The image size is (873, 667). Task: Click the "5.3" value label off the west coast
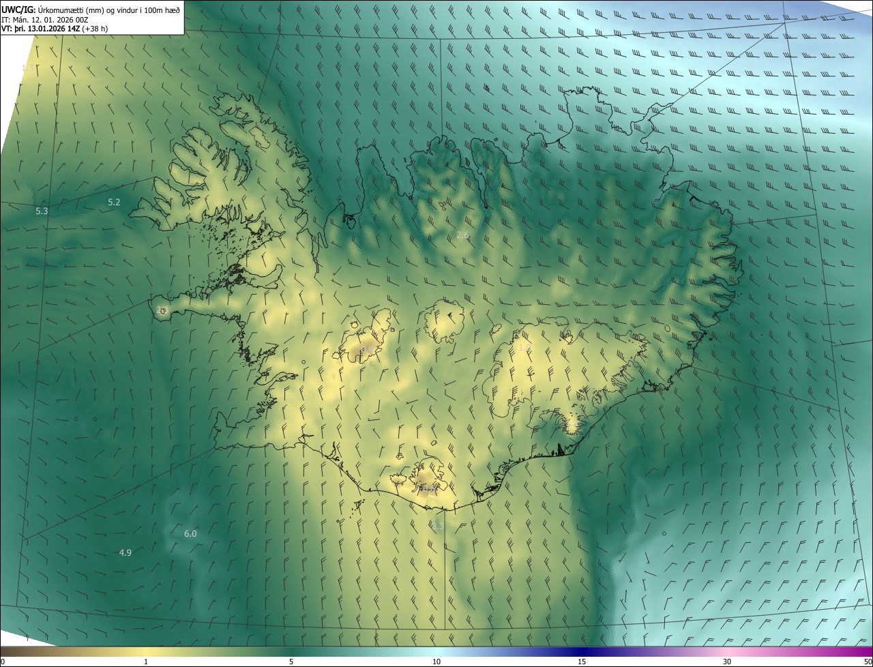42,211
